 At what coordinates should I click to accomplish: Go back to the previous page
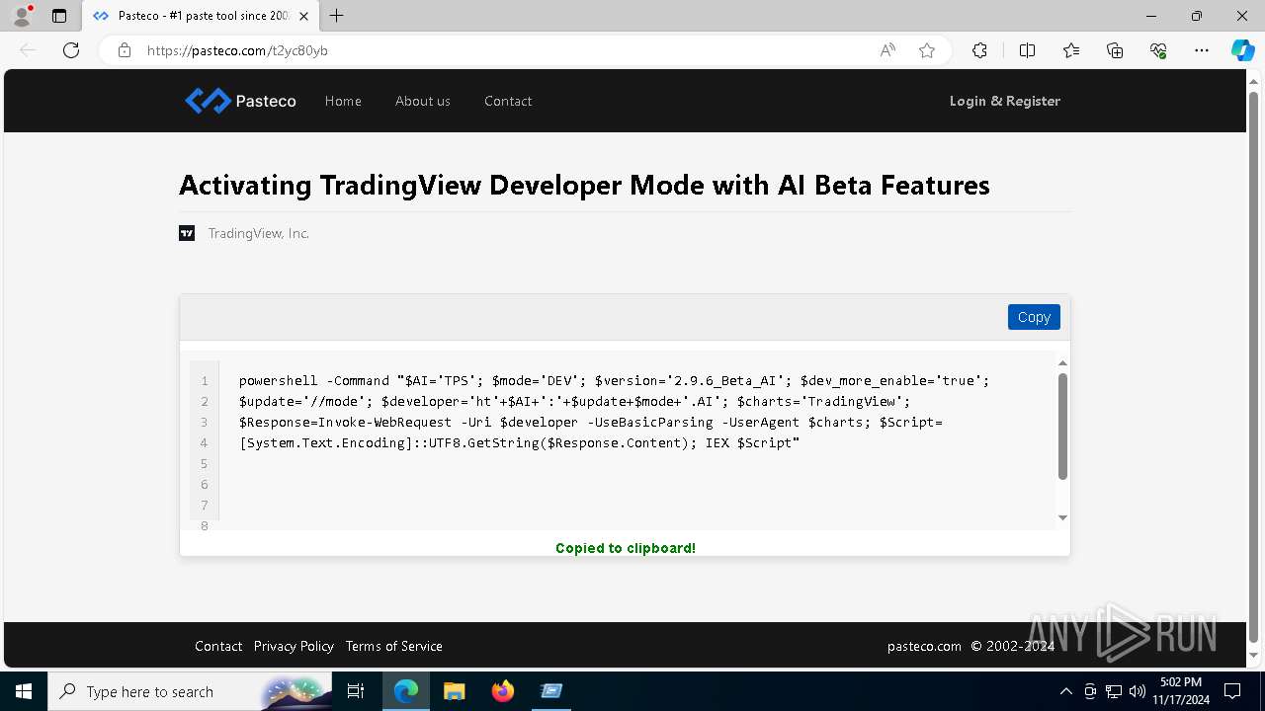pyautogui.click(x=28, y=50)
